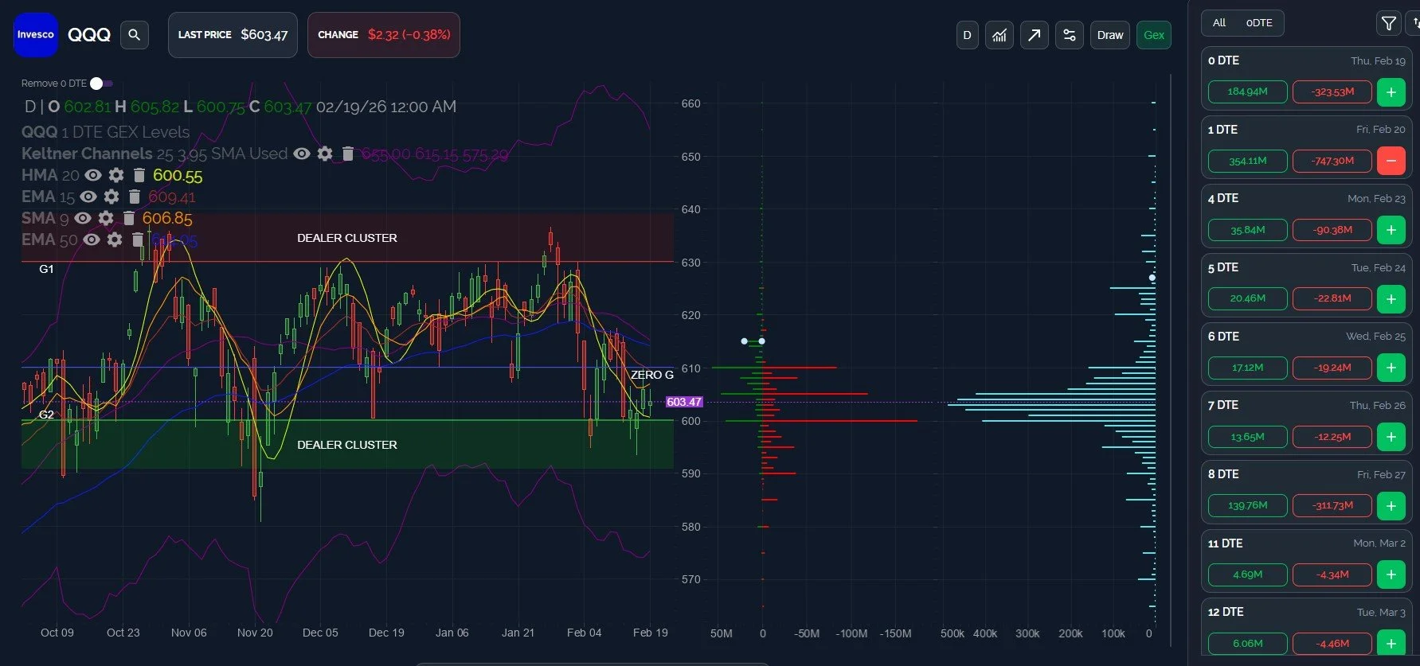The image size is (1420, 666).
Task: Open the Draw tools button
Action: point(1110,35)
